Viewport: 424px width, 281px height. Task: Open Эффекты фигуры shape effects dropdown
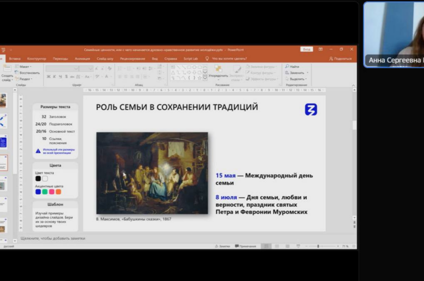click(262, 79)
